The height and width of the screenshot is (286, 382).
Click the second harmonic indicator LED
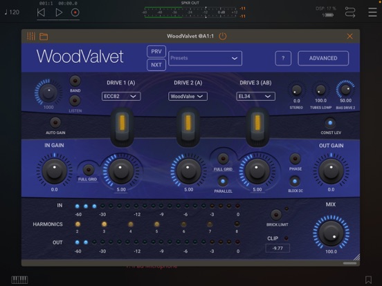coord(78,224)
